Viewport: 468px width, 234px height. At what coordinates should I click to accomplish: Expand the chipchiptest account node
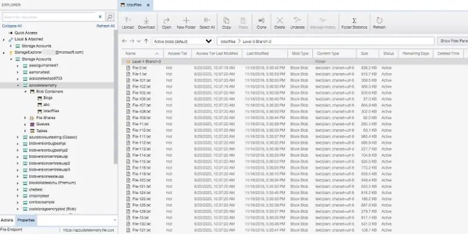click(18, 196)
